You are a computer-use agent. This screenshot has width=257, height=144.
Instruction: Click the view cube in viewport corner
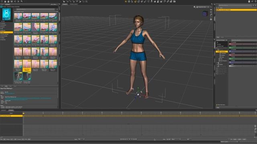[x=205, y=14]
